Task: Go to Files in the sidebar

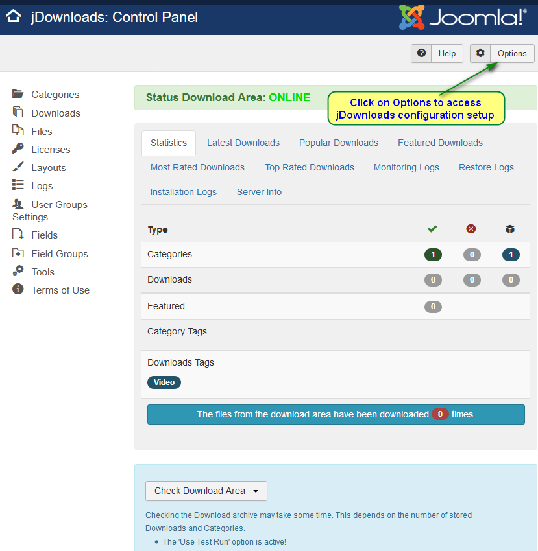Action: tap(42, 132)
